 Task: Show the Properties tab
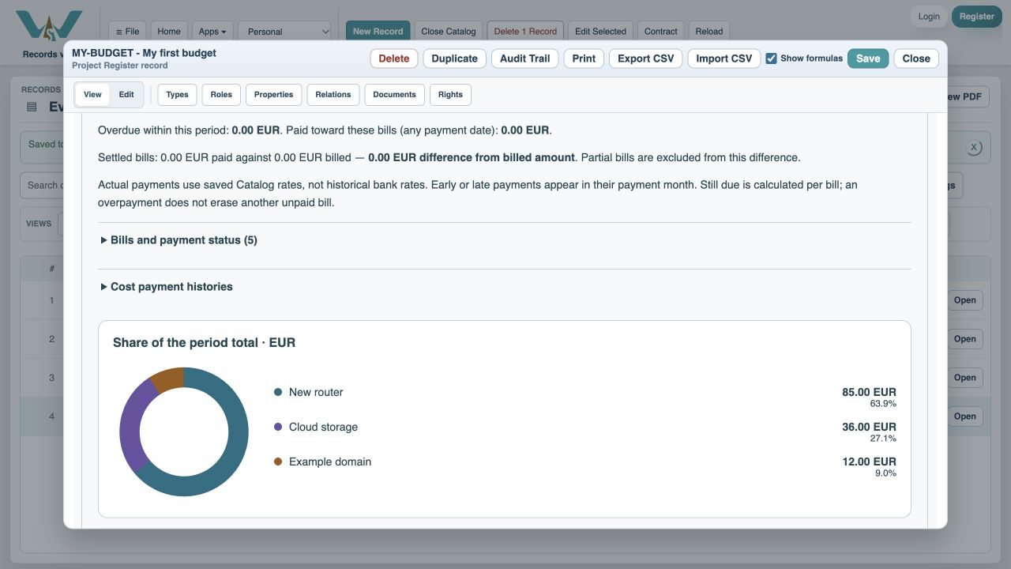[274, 95]
